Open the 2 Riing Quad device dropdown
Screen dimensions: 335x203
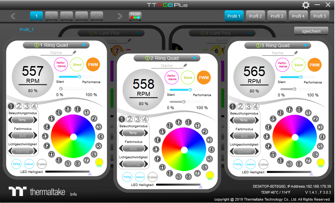click(195, 58)
